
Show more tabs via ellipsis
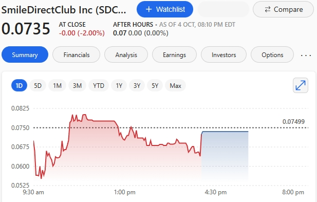pyautogui.click(x=306, y=55)
